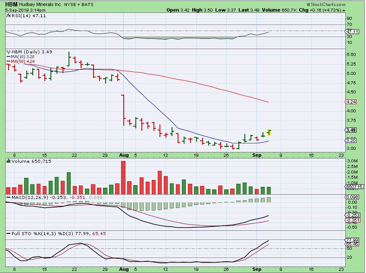Click the red 4.24 tag on price axis
This screenshot has width=366, height=273.
point(350,102)
